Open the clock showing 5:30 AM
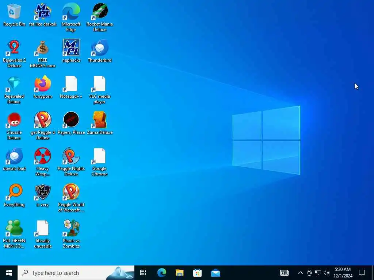The image size is (374, 280). [343, 273]
